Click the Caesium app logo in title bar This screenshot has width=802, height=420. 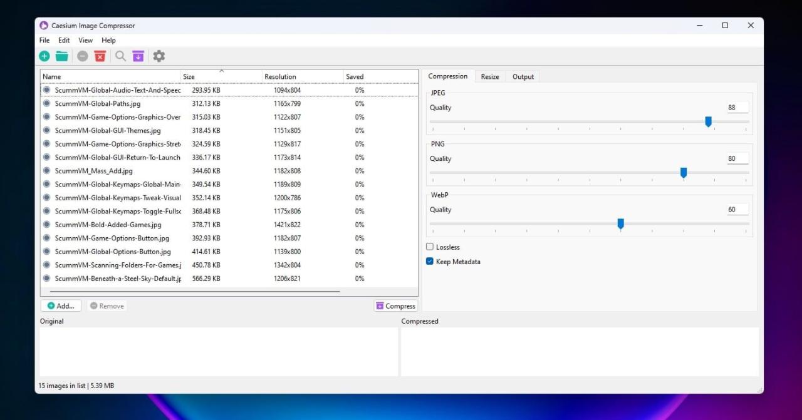pyautogui.click(x=44, y=26)
